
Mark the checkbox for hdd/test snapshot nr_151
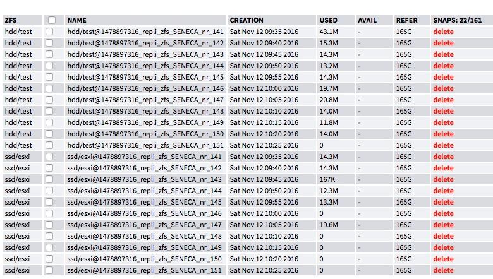point(49,145)
